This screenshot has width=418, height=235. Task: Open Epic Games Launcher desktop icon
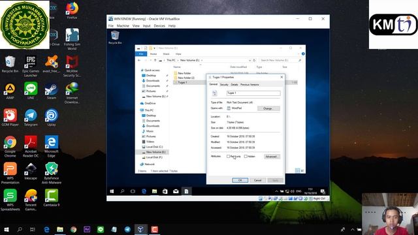(31, 66)
